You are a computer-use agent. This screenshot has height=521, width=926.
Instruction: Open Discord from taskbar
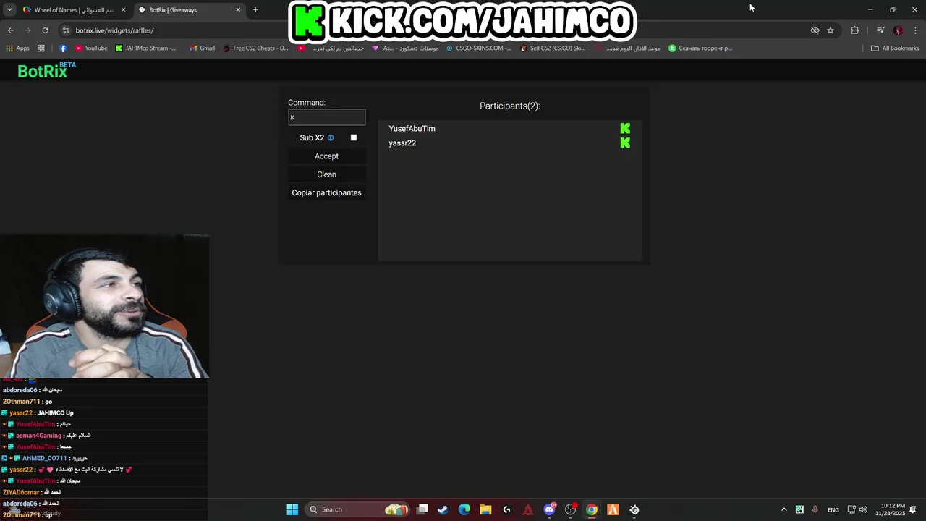click(549, 509)
